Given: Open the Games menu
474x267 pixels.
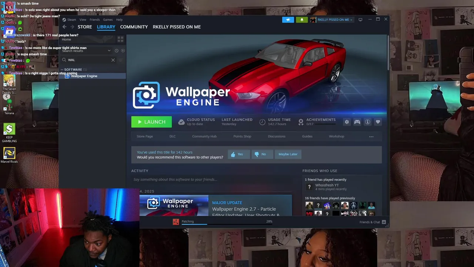Looking at the screenshot, I should (x=108, y=20).
